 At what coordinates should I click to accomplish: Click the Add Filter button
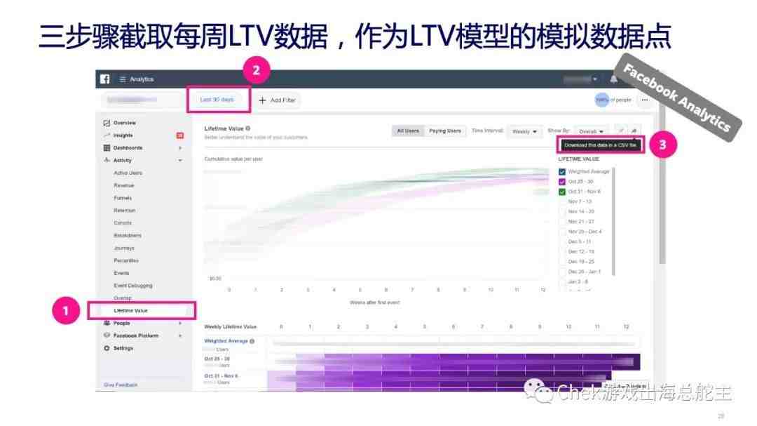(x=277, y=100)
